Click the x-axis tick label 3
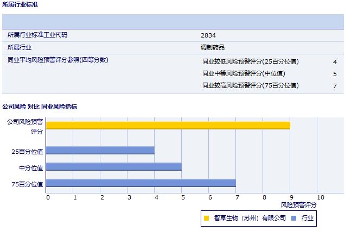This screenshot has width=345, height=231. [x=129, y=197]
